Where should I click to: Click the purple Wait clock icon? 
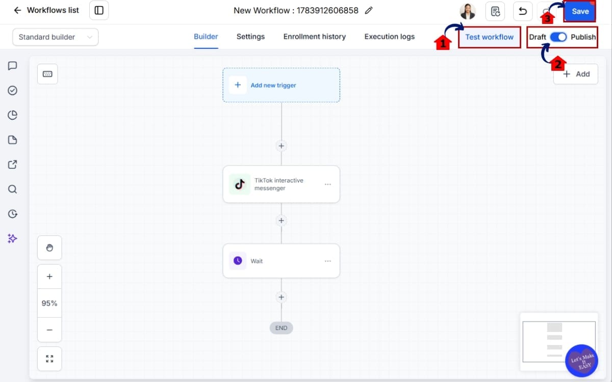[x=238, y=261]
